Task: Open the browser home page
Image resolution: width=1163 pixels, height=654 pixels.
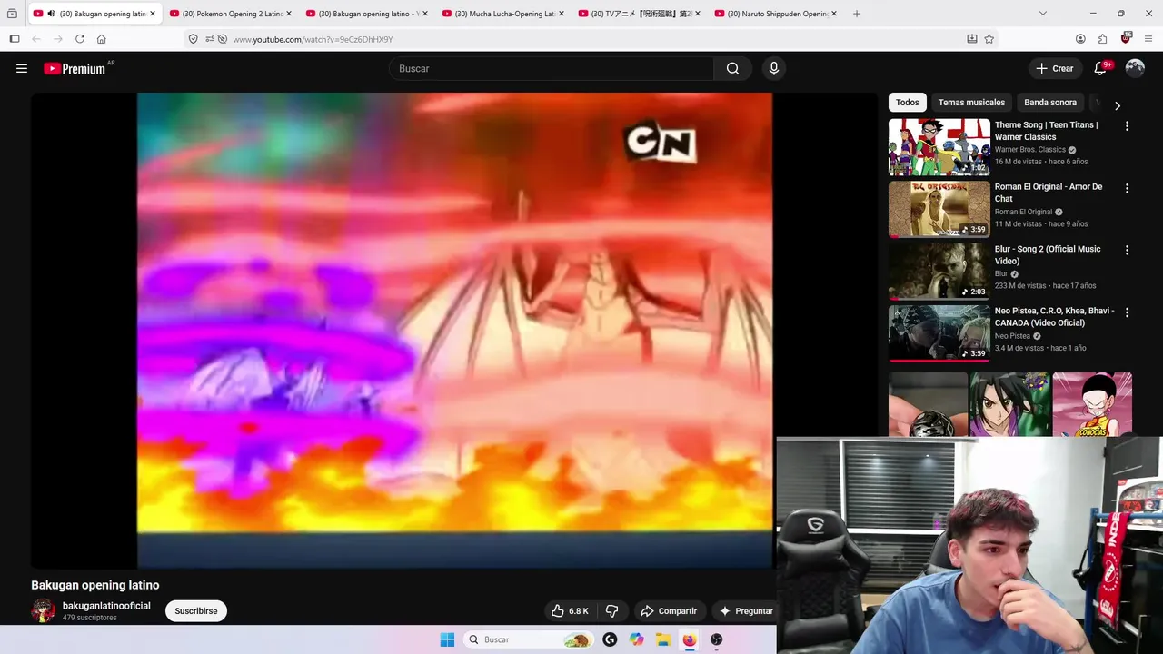Action: pyautogui.click(x=102, y=39)
